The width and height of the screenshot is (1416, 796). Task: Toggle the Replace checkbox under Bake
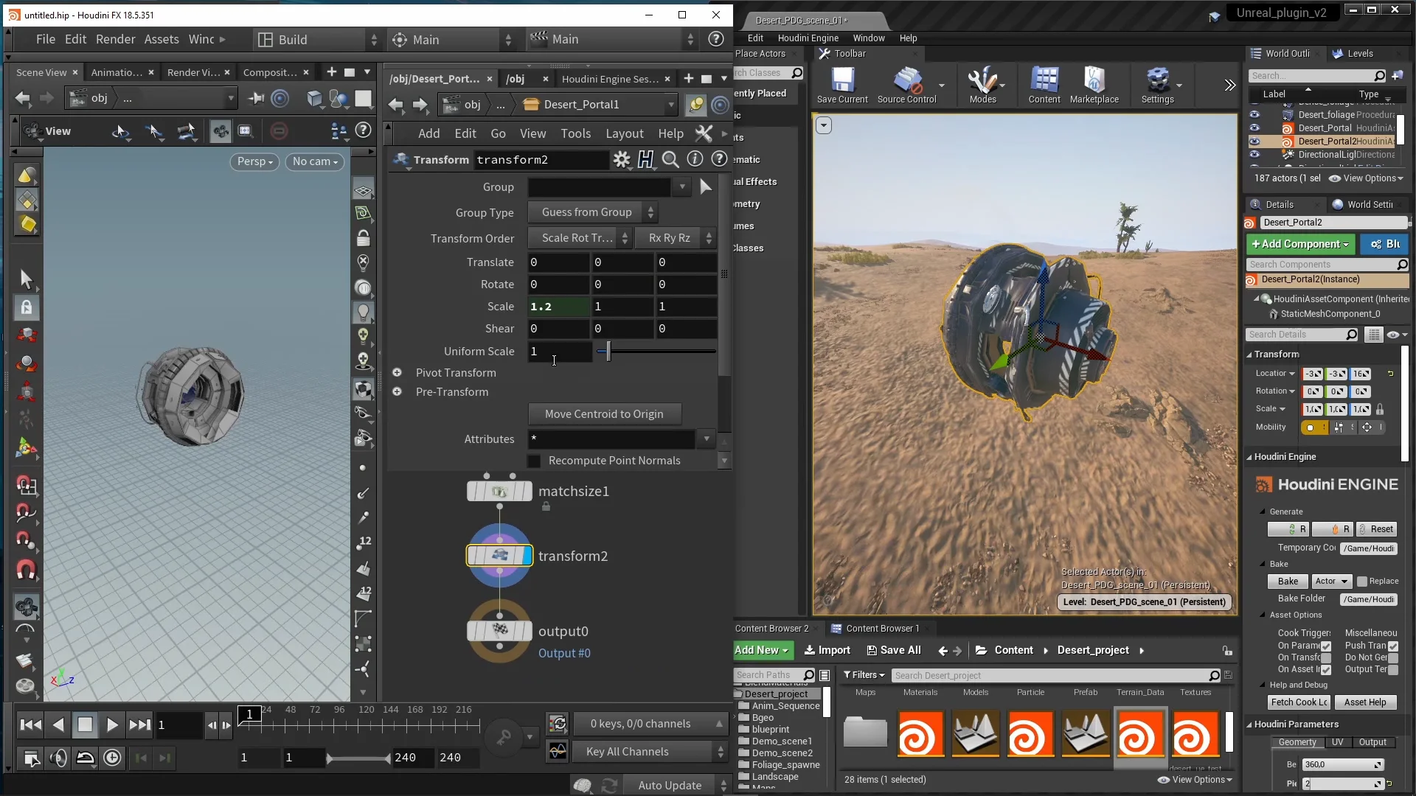[x=1362, y=582]
